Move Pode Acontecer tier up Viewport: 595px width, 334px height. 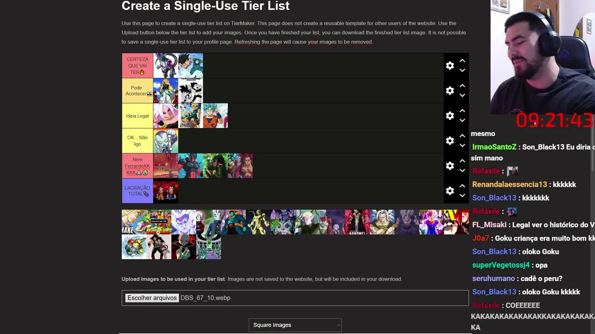(x=462, y=86)
